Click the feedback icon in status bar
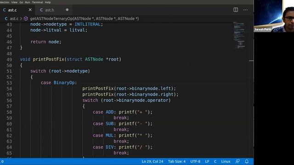294x165 pixels. pyautogui.click(x=237, y=161)
